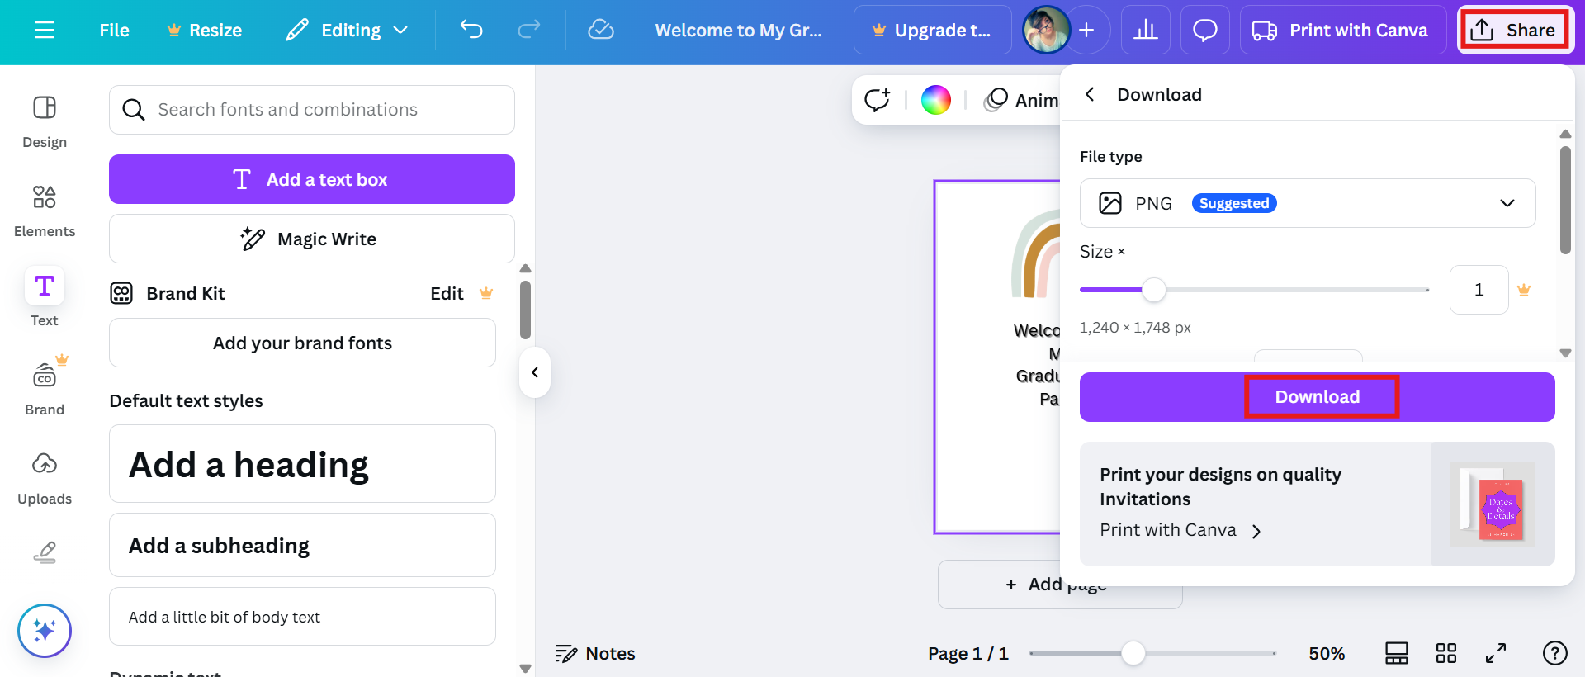Switch to scroll view layout icon

tap(1397, 653)
